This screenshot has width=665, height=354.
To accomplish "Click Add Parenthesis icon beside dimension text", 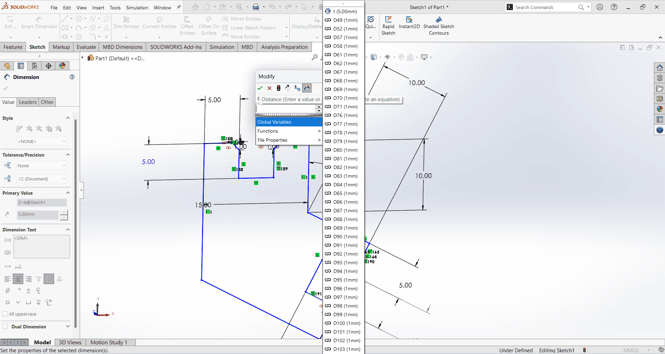I will (8, 240).
